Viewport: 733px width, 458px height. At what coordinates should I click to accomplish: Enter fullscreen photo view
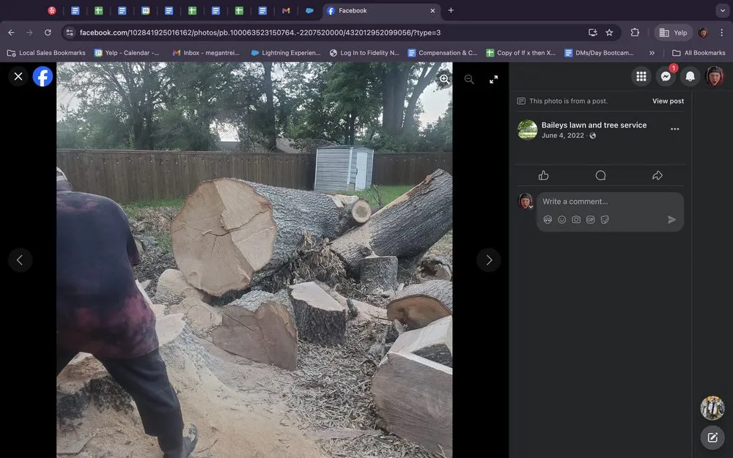click(493, 79)
